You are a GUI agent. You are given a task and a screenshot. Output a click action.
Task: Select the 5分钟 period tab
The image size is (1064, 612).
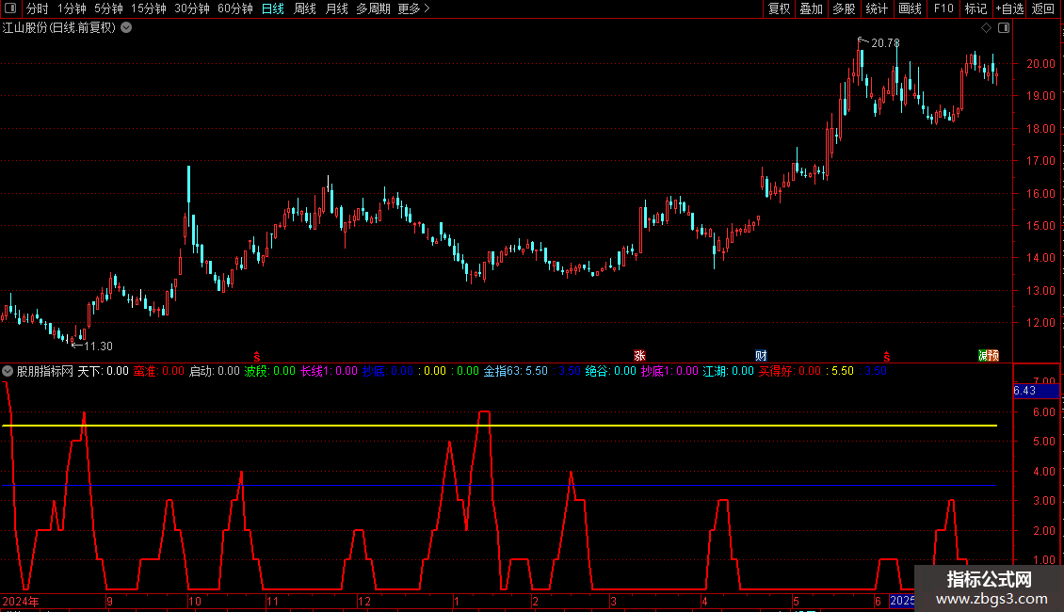(108, 8)
